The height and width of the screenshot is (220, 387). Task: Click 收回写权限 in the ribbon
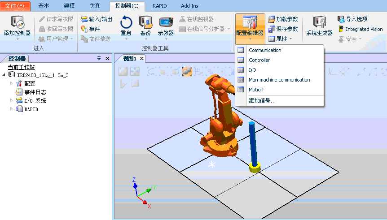[56, 29]
